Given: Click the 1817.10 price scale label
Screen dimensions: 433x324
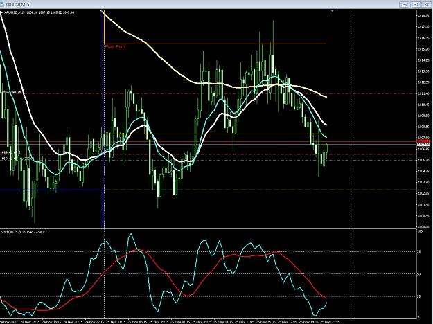Looking at the screenshot, I should [x=423, y=27].
